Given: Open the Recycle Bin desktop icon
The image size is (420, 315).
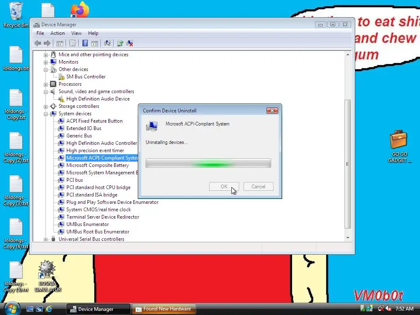Looking at the screenshot, I should click(16, 15).
